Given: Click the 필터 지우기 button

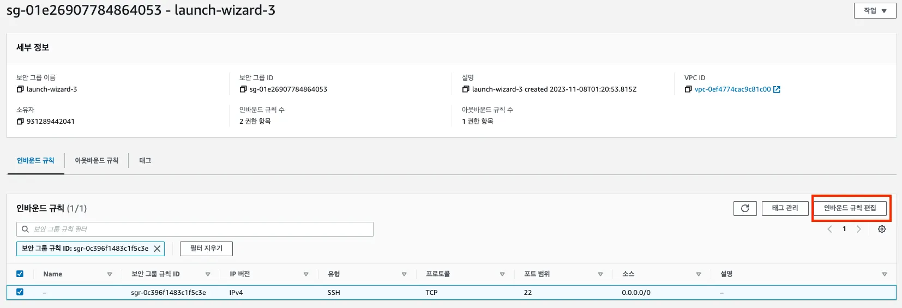Looking at the screenshot, I should pos(206,249).
